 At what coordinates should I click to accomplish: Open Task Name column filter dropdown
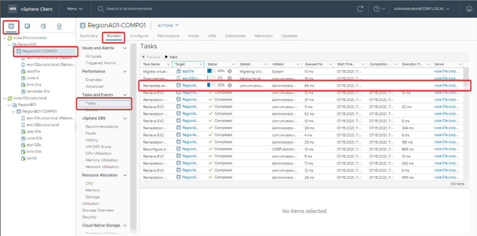point(168,64)
